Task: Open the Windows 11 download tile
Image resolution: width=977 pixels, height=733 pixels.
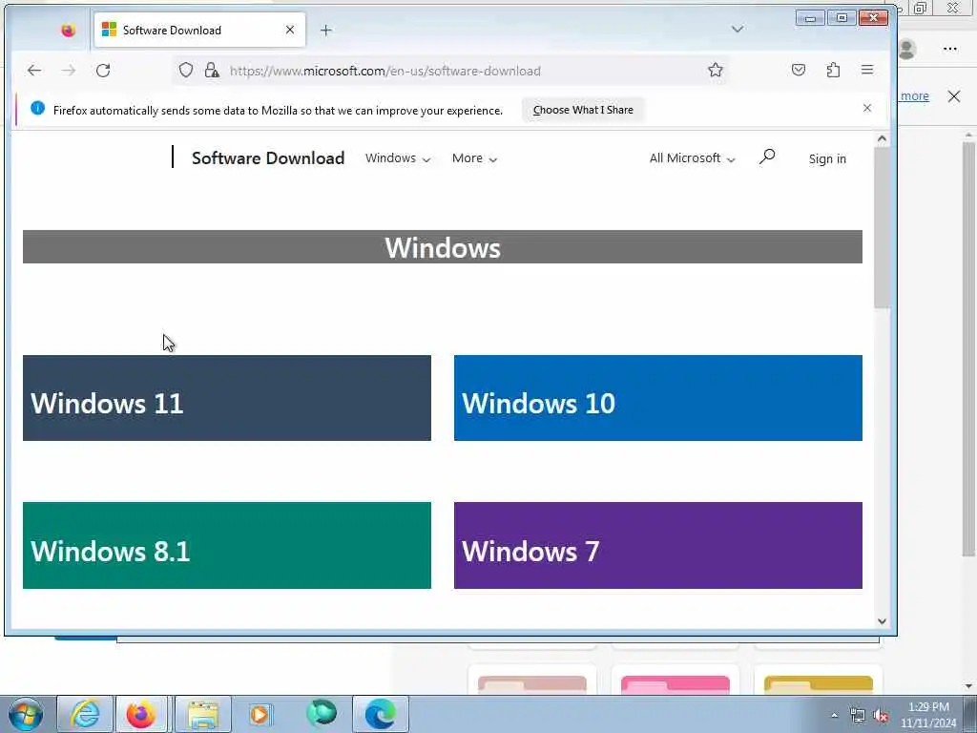Action: [227, 398]
